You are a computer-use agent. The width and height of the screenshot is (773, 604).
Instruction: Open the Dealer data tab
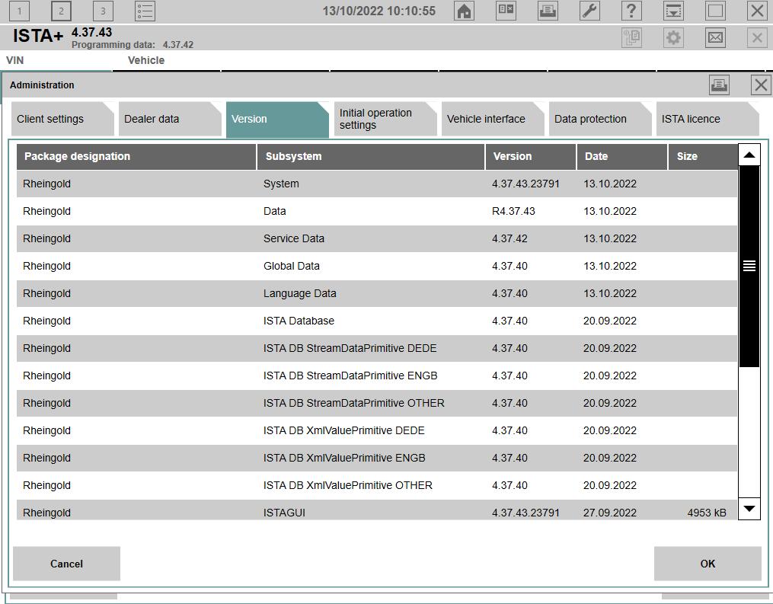pyautogui.click(x=170, y=119)
